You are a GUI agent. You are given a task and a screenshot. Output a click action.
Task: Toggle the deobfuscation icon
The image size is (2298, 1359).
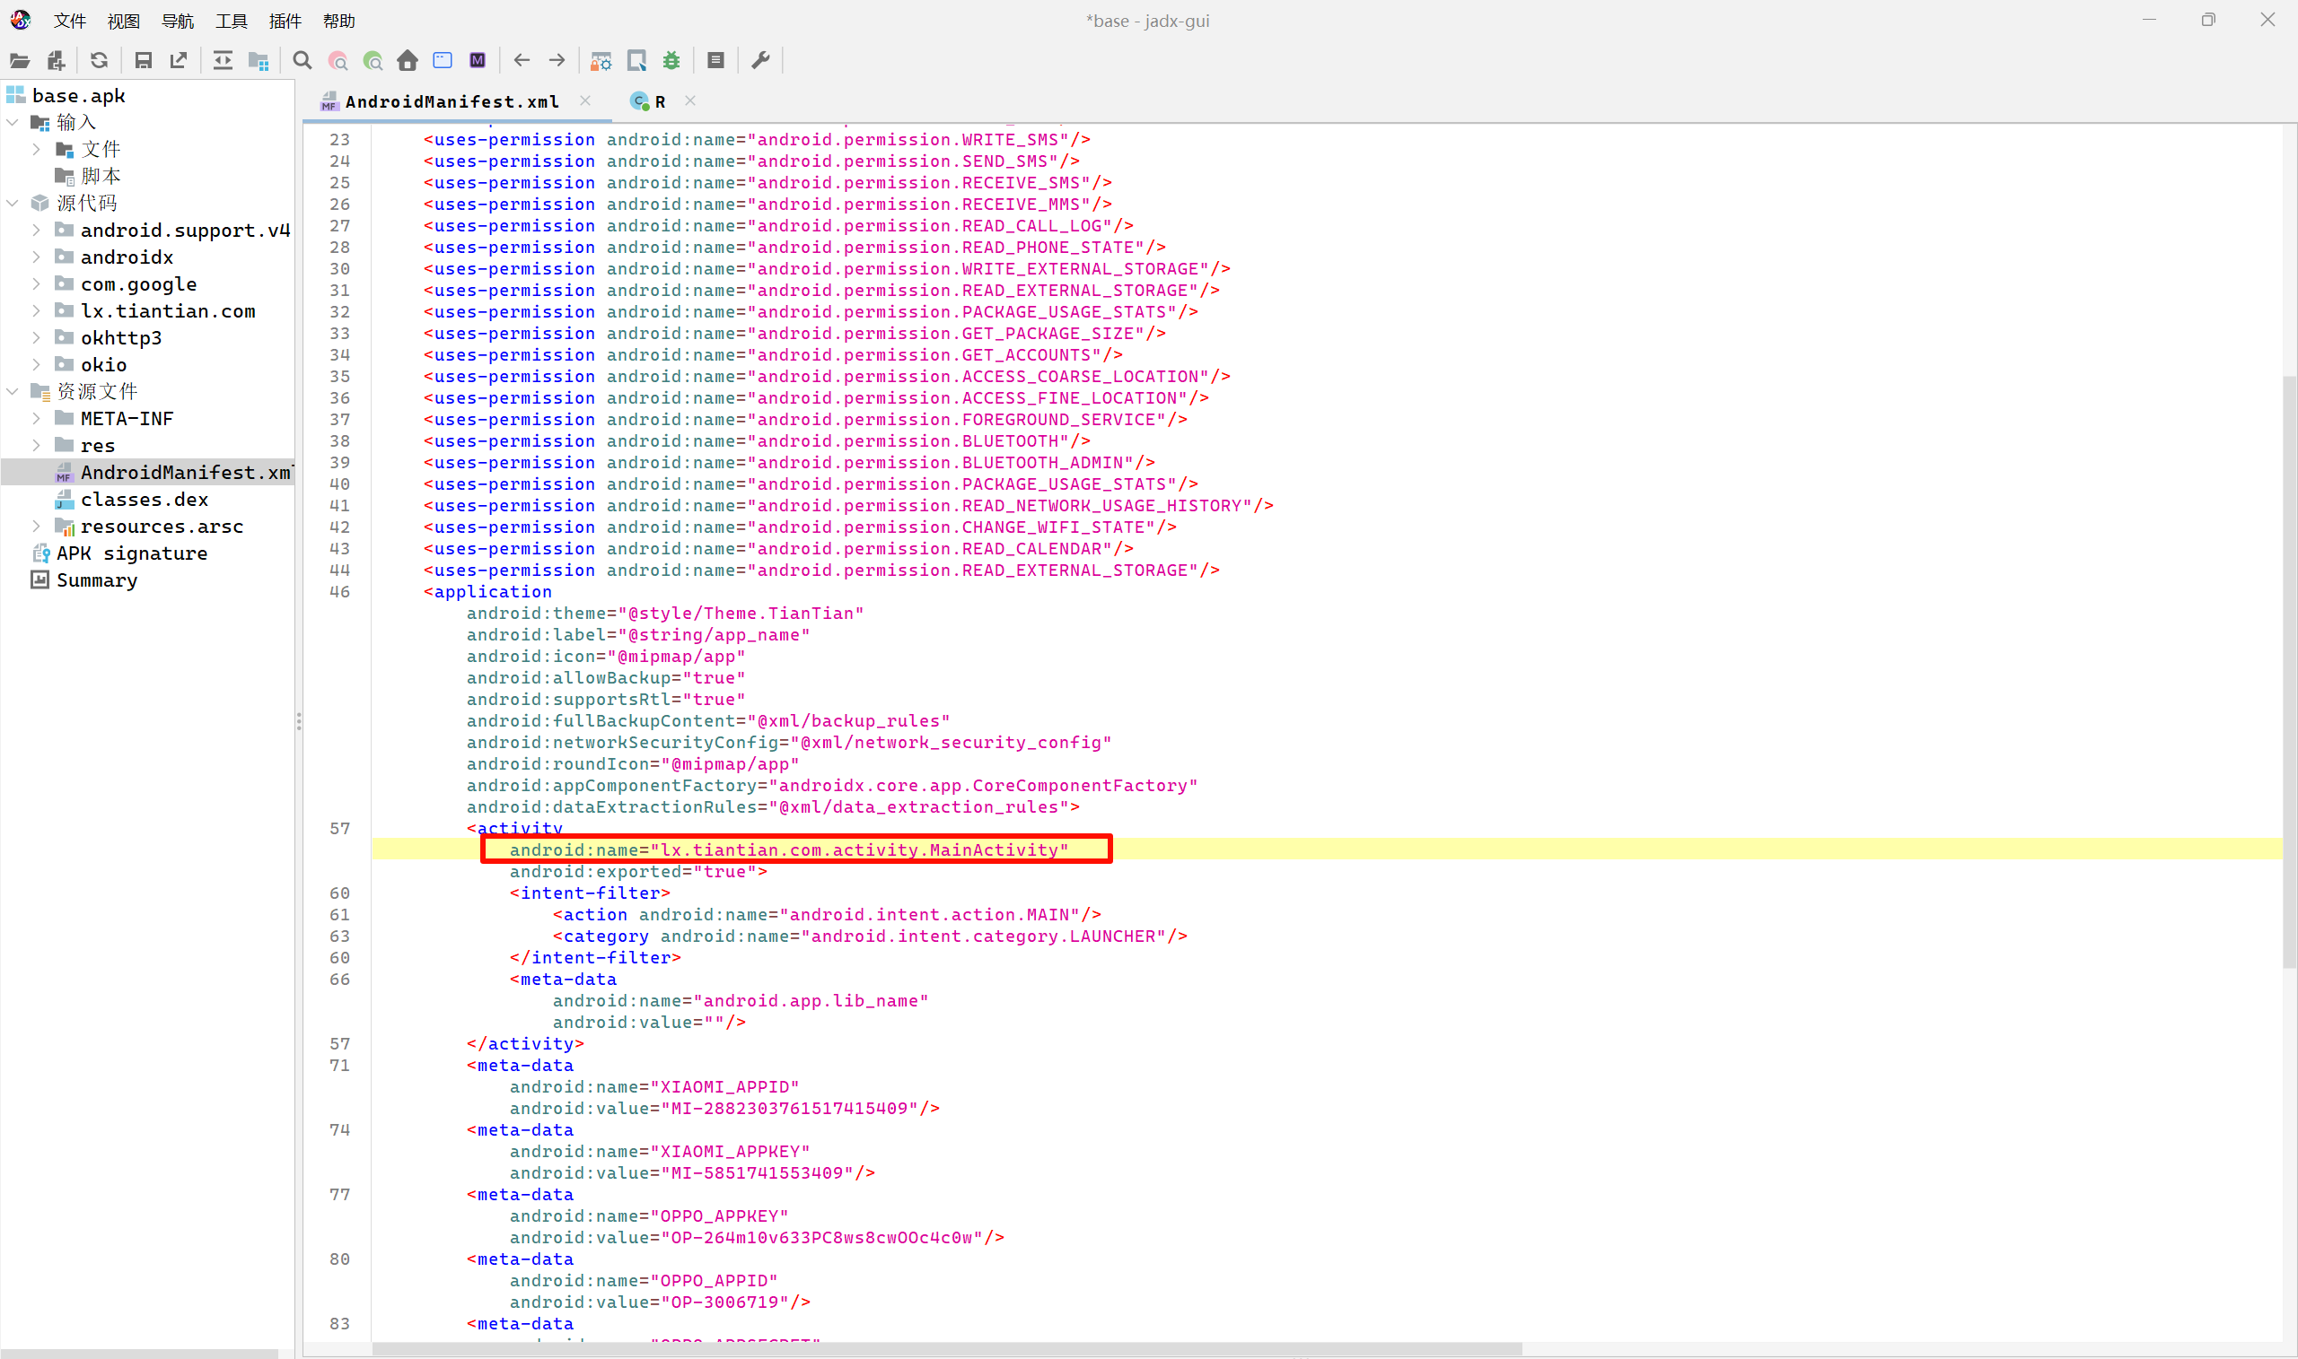pyautogui.click(x=601, y=61)
